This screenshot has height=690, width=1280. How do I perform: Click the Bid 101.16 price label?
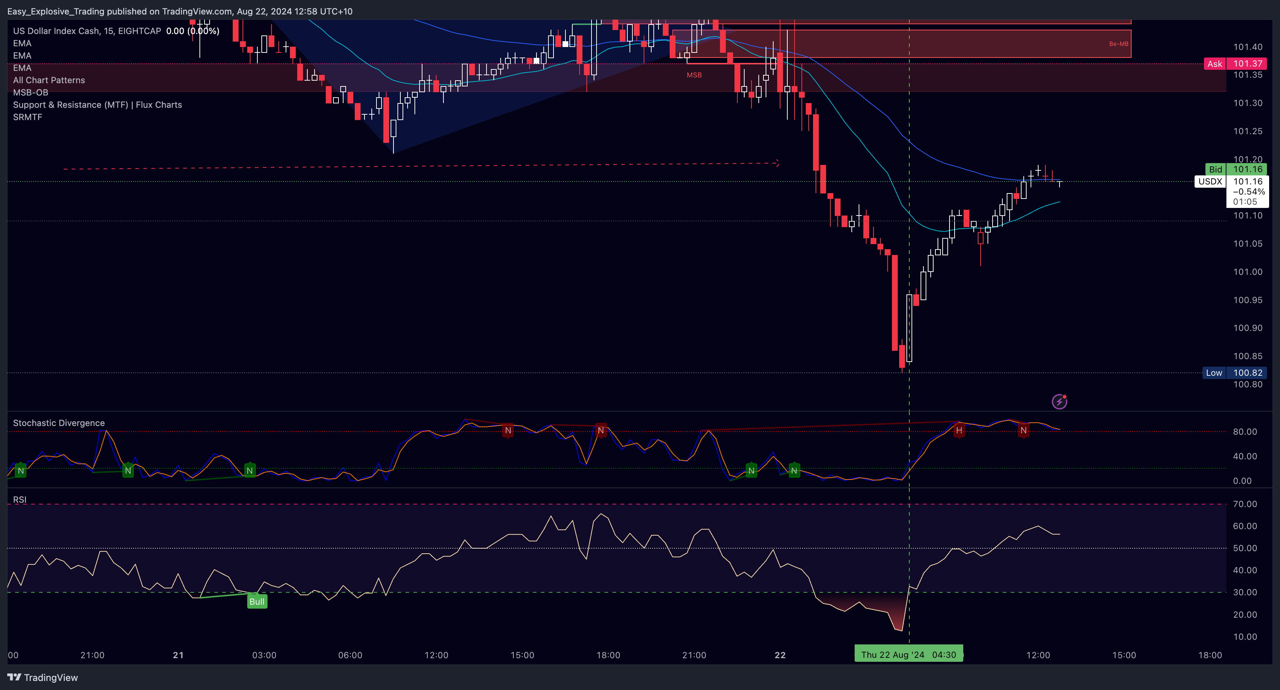pyautogui.click(x=1236, y=169)
